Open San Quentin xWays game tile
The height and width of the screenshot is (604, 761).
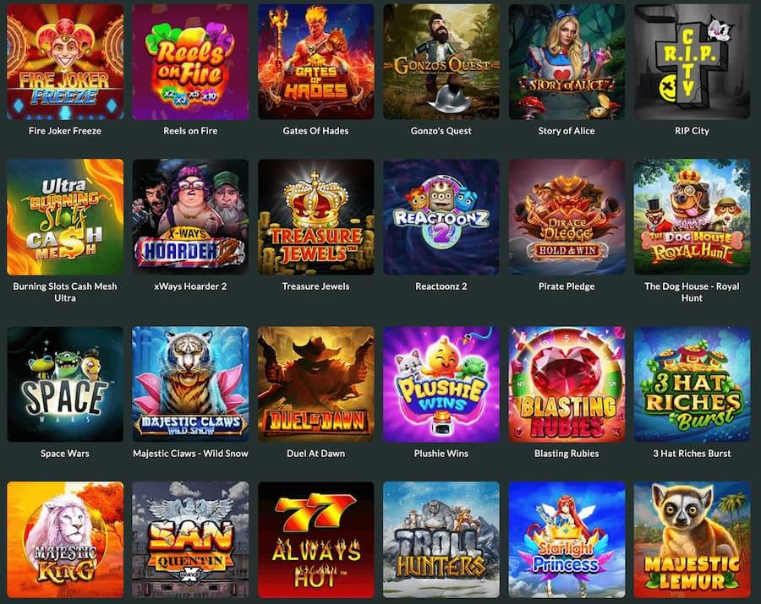point(190,540)
